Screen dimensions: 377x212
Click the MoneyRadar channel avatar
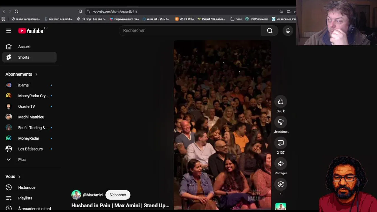[x=9, y=138]
